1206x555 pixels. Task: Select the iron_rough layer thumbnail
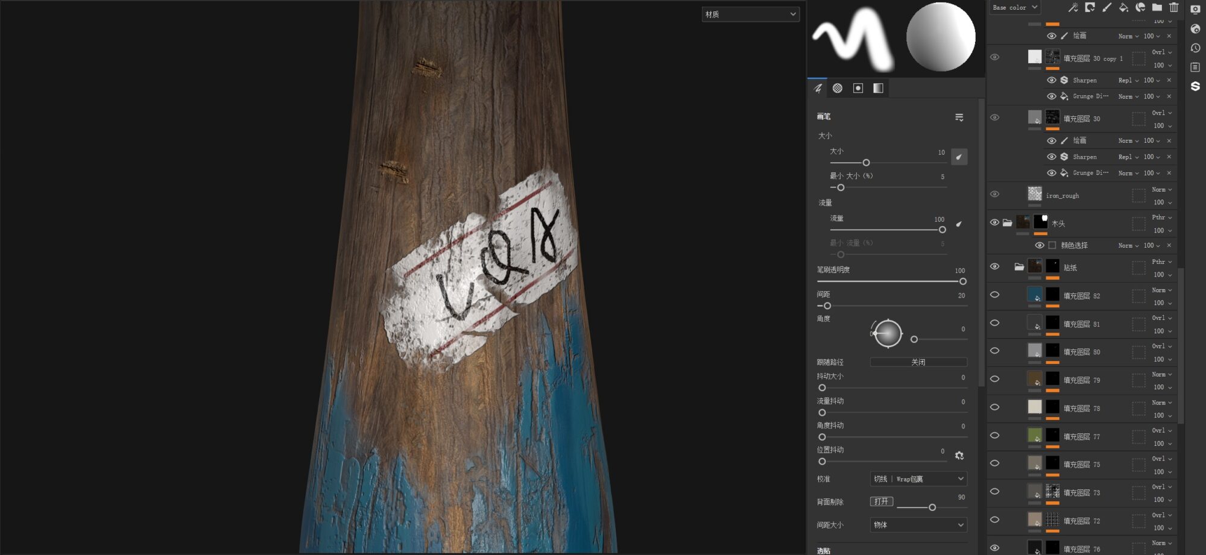click(1035, 193)
